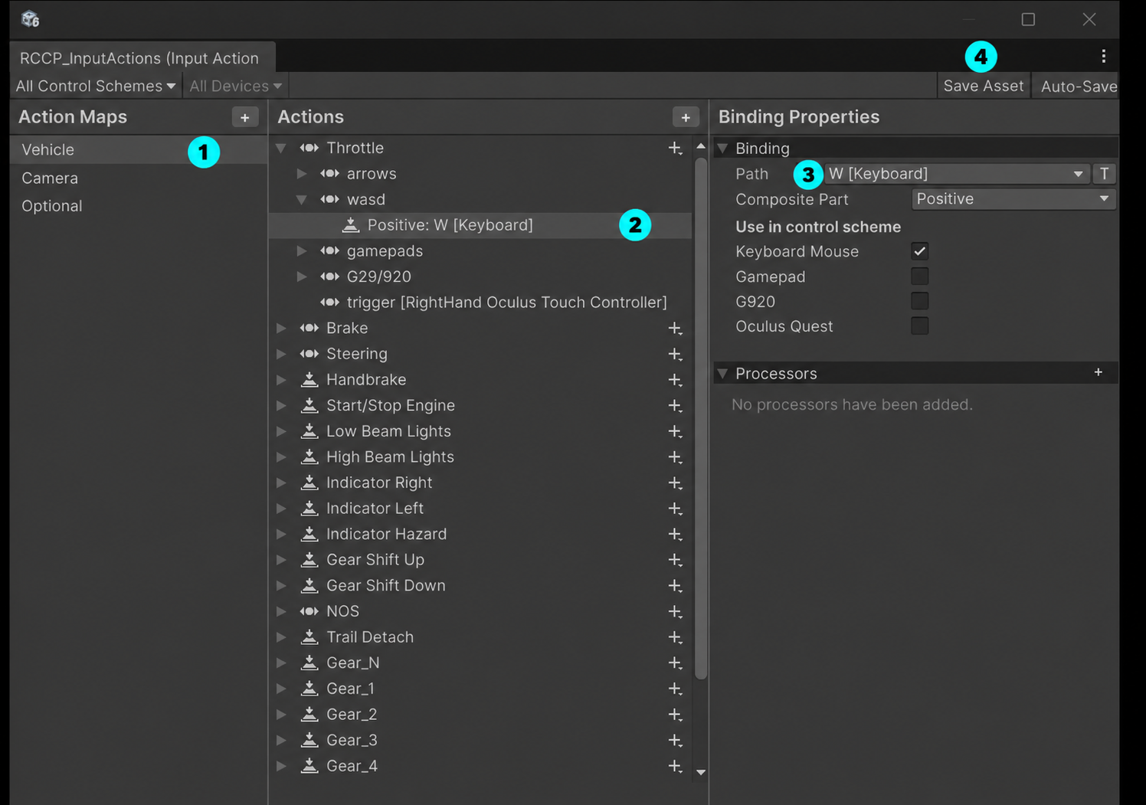Add a new action map
1146x805 pixels.
pyautogui.click(x=244, y=117)
